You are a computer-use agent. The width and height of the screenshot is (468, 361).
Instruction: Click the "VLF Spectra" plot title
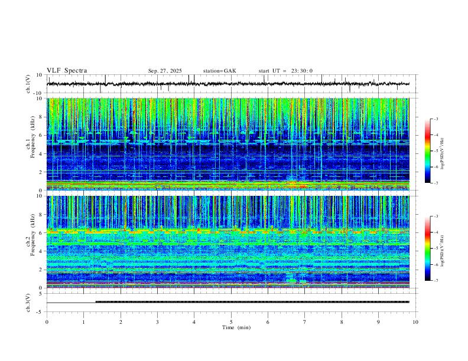point(67,71)
